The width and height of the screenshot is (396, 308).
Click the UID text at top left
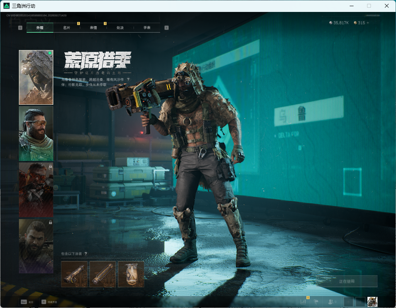36,15
